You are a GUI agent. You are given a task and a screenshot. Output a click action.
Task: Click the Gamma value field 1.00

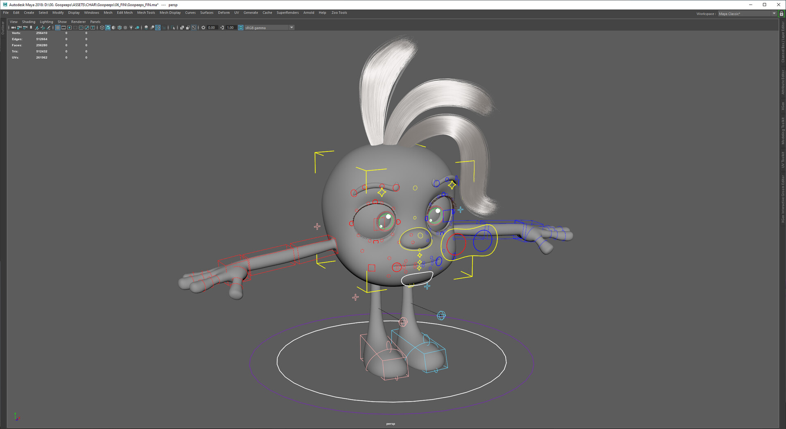[x=230, y=27]
